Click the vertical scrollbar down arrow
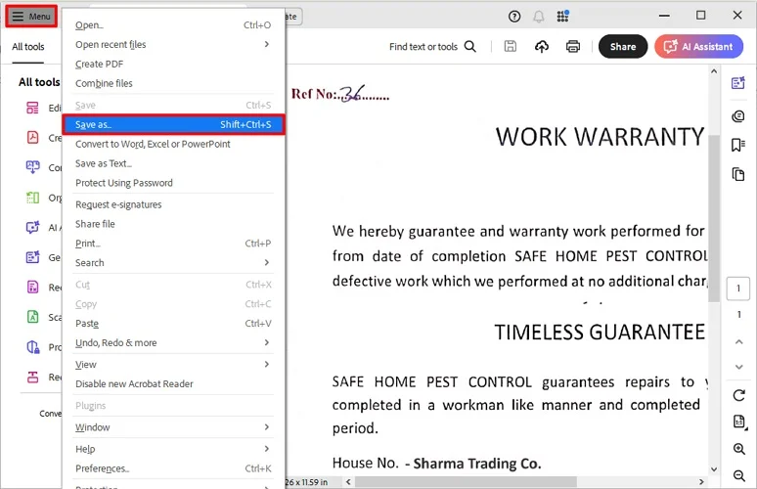Image resolution: width=757 pixels, height=489 pixels. [x=714, y=469]
